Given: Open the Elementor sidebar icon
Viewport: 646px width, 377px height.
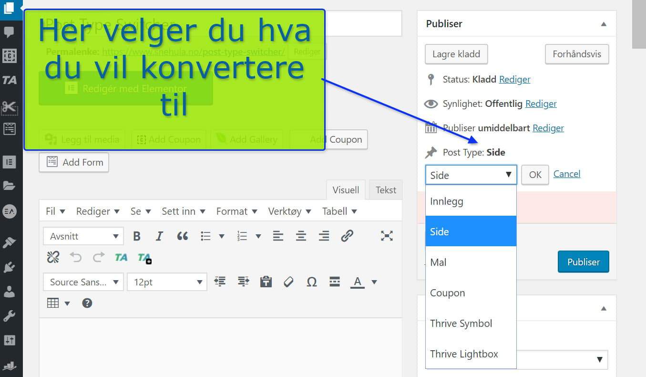Looking at the screenshot, I should 9,162.
